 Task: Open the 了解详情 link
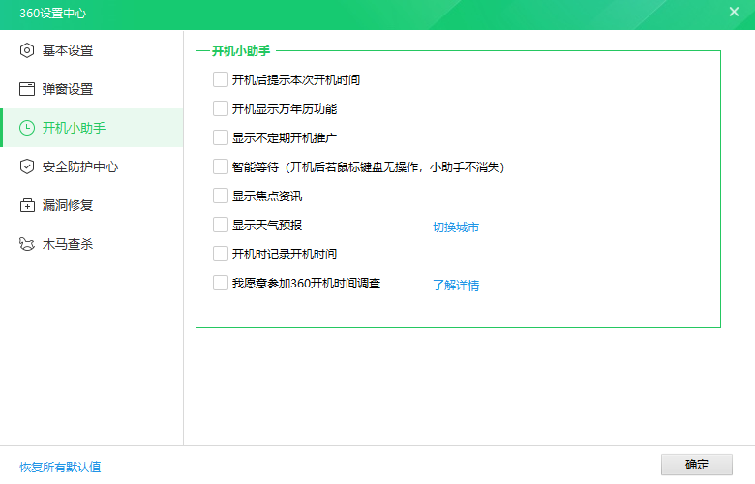click(456, 286)
